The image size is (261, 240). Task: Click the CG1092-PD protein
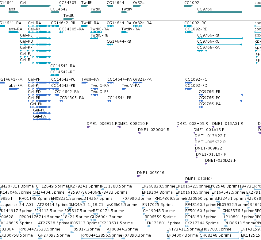189,89
